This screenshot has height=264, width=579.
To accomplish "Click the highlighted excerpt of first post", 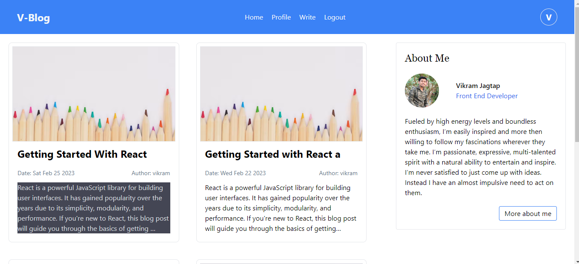I will pyautogui.click(x=94, y=208).
